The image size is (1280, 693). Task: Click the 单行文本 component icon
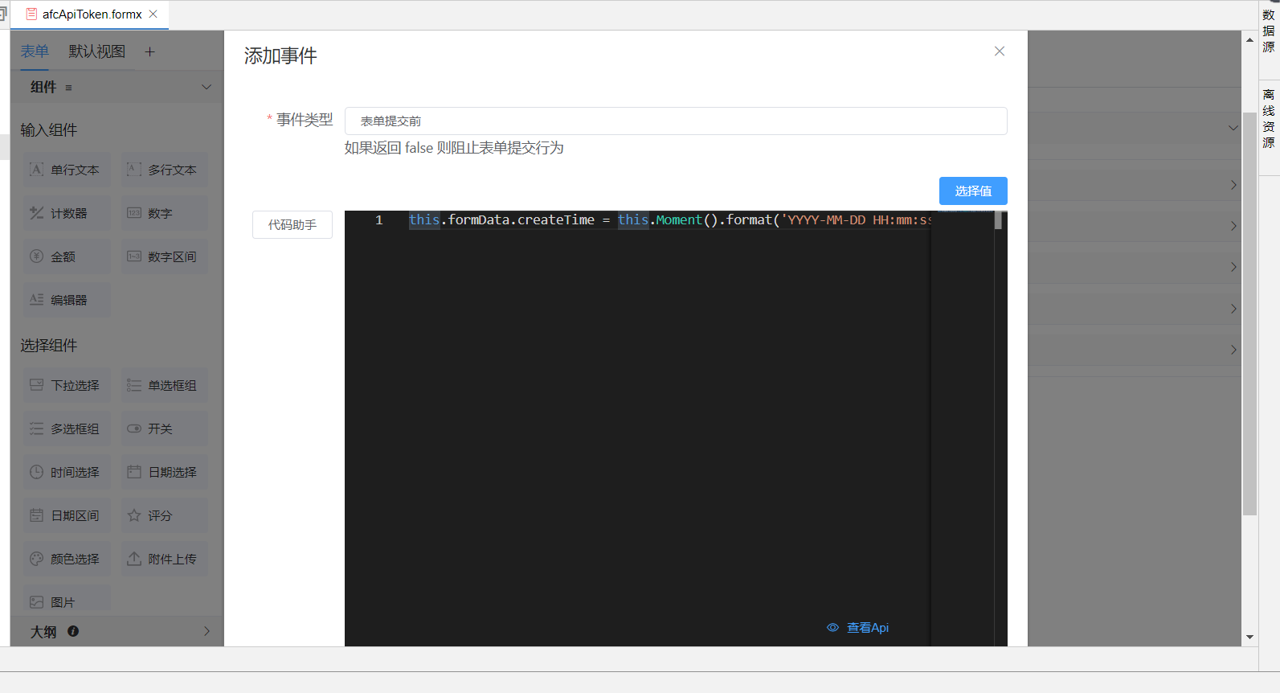click(x=37, y=170)
